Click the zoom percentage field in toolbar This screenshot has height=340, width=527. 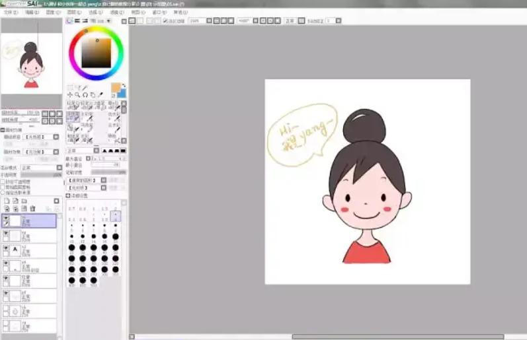tap(196, 21)
